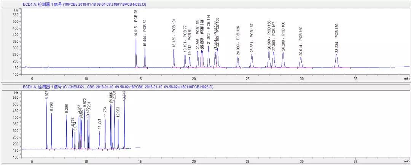Image resolution: width=411 pixels, height=165 pixels.
Task: Click the 35 min tick on top x-axis
Action: point(355,79)
